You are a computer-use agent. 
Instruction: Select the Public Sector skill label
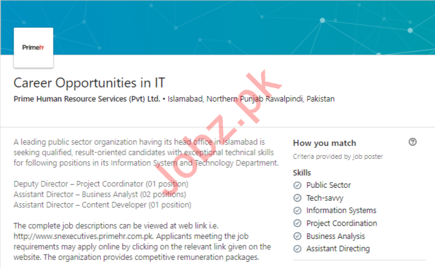[x=328, y=185]
